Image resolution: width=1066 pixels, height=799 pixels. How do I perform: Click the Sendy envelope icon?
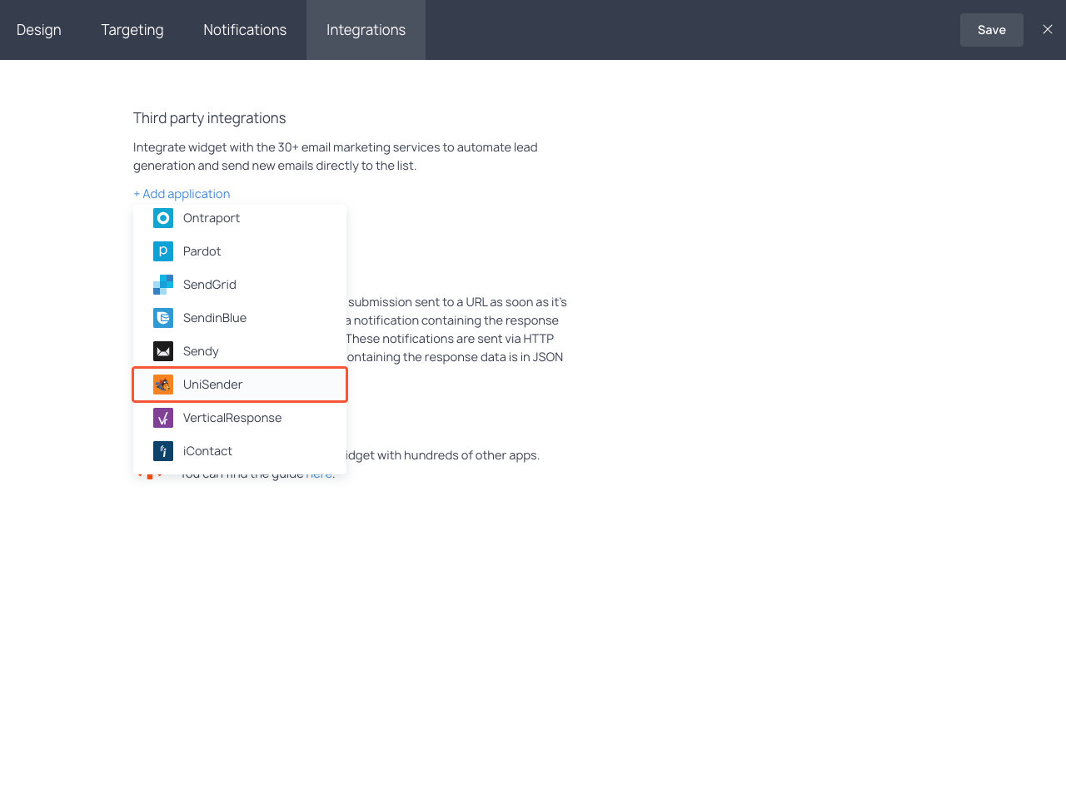pos(163,351)
